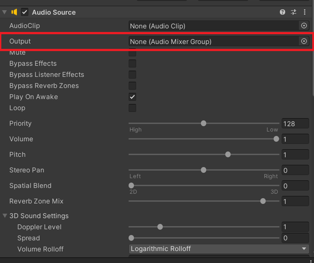The height and width of the screenshot is (263, 314).
Task: Click the Spatial Blend slider handle
Action: click(131, 186)
